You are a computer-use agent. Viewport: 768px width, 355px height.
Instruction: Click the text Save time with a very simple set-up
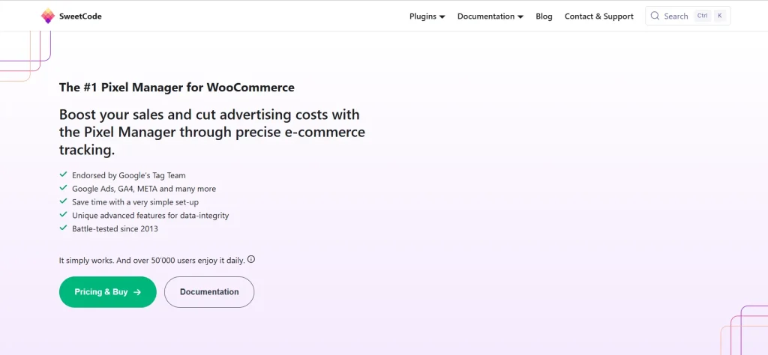point(135,202)
